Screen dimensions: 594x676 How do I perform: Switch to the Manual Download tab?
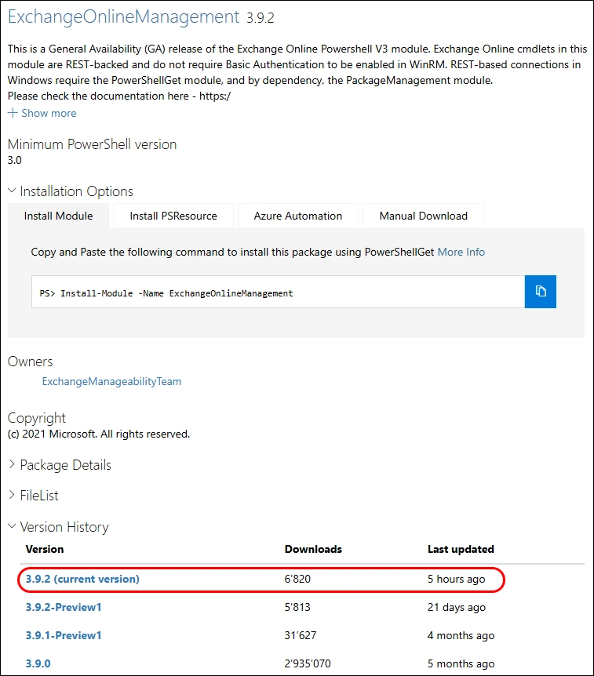(x=423, y=216)
